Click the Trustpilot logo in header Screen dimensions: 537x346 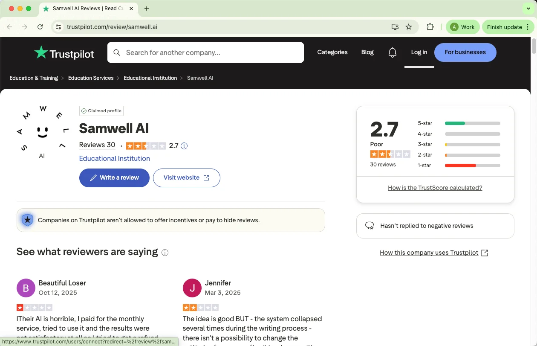pos(64,53)
